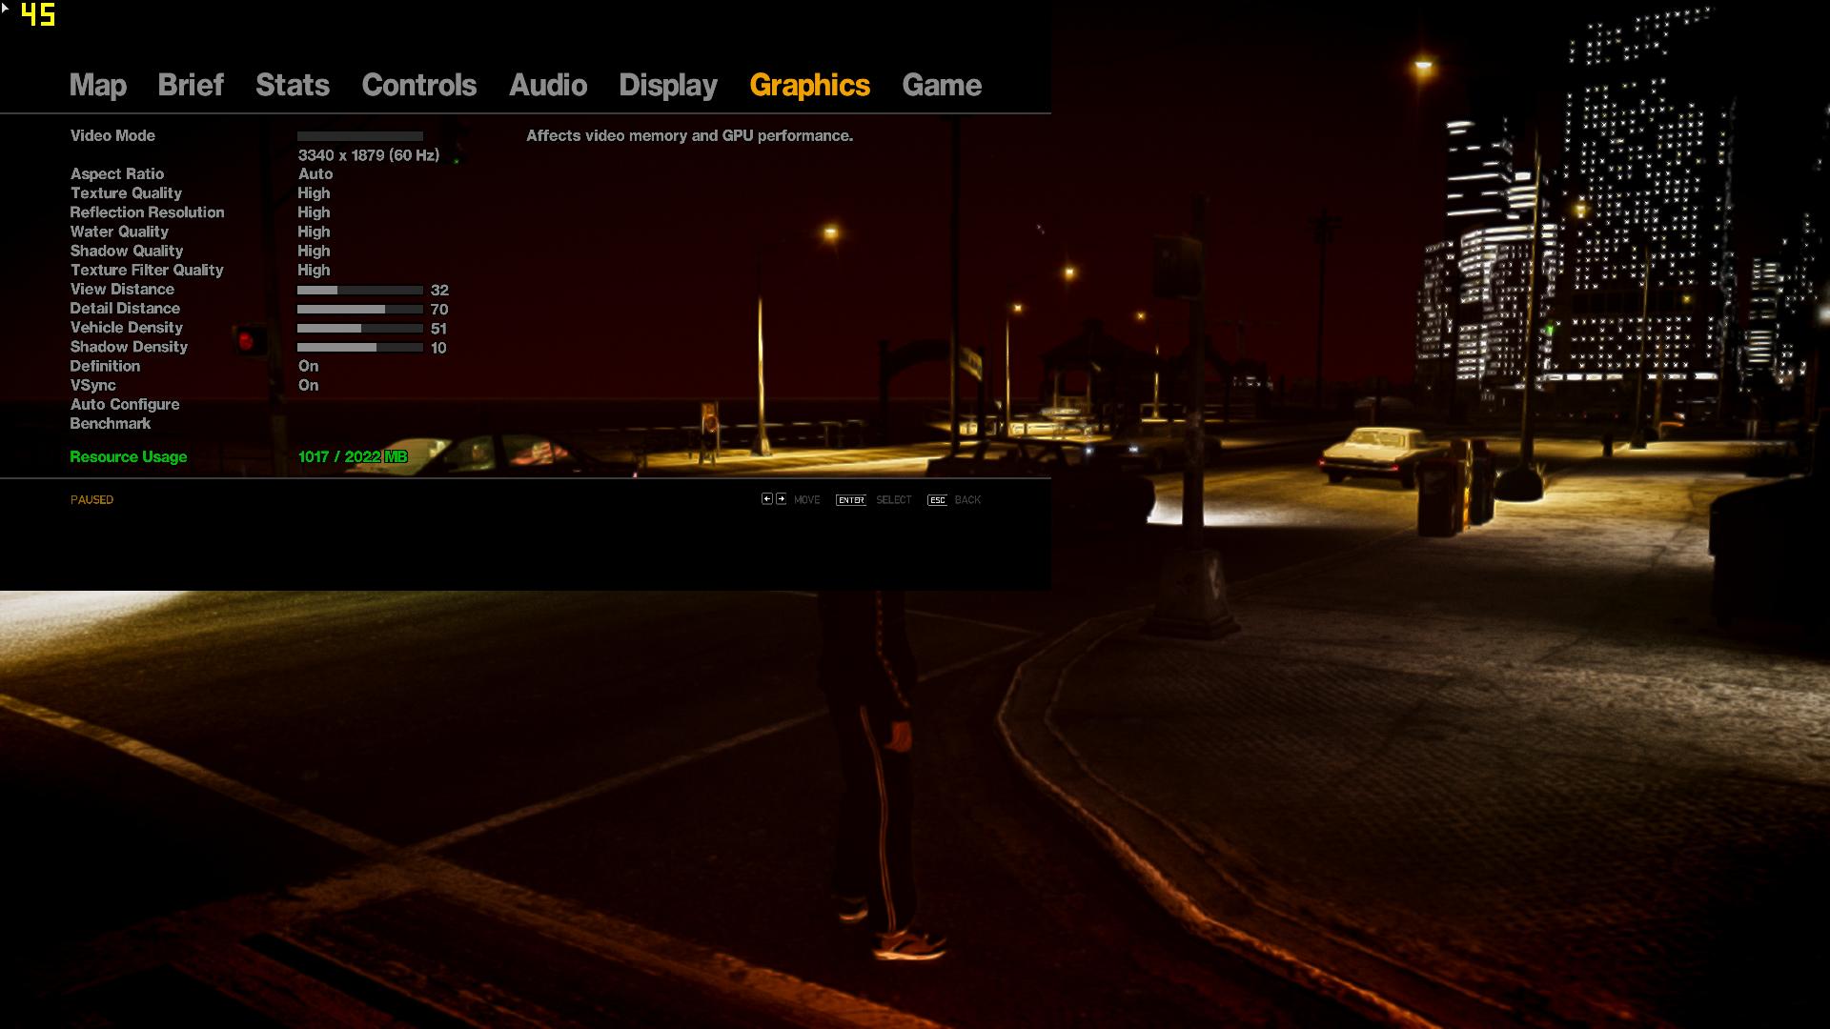
Task: Change Water Quality High value
Action: point(314,232)
